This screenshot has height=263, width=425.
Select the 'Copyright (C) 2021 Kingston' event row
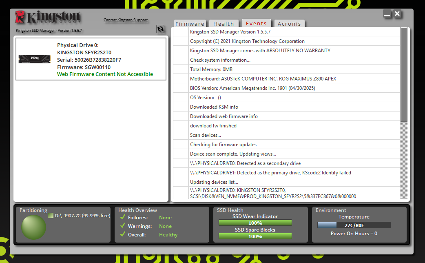coord(287,41)
